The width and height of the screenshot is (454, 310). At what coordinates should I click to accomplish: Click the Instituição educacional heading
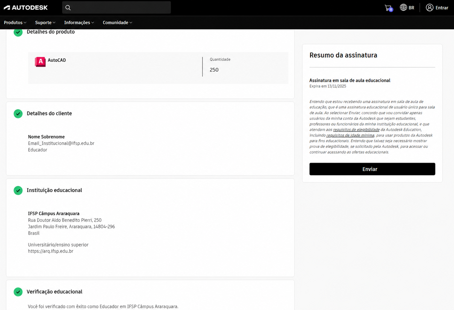point(54,190)
